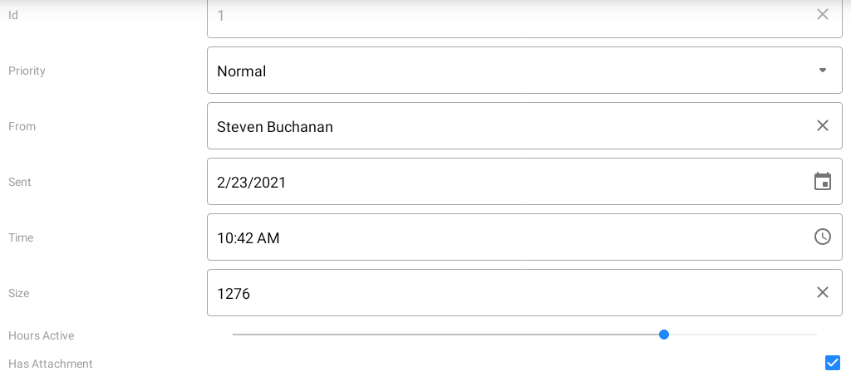Focus the Time input showing 10:42 AM
The image size is (851, 386).
click(499, 237)
